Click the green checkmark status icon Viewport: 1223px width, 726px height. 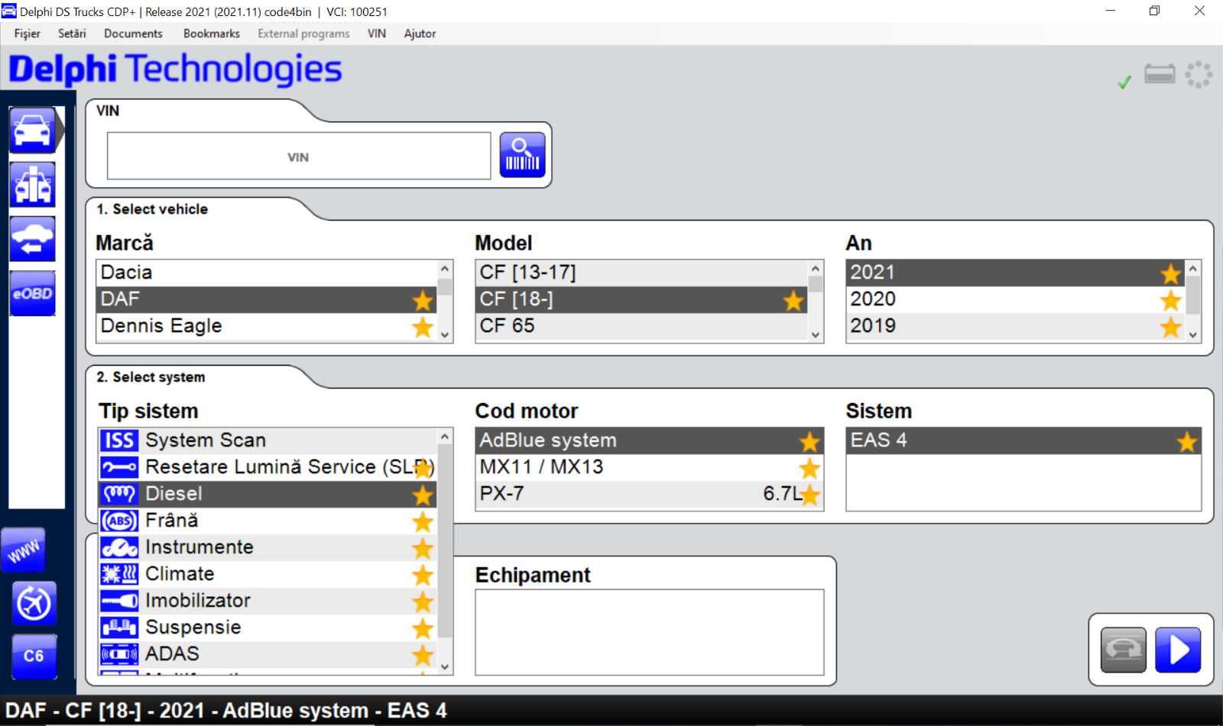(x=1124, y=82)
